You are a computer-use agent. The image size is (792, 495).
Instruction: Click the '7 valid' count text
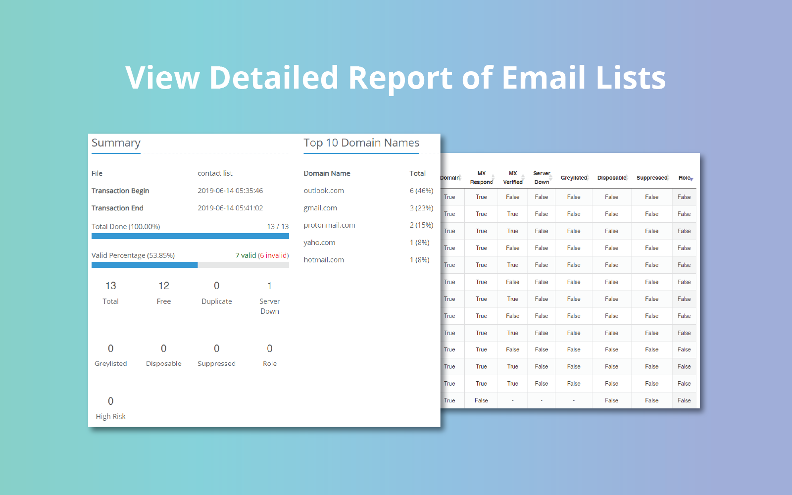[x=246, y=255]
